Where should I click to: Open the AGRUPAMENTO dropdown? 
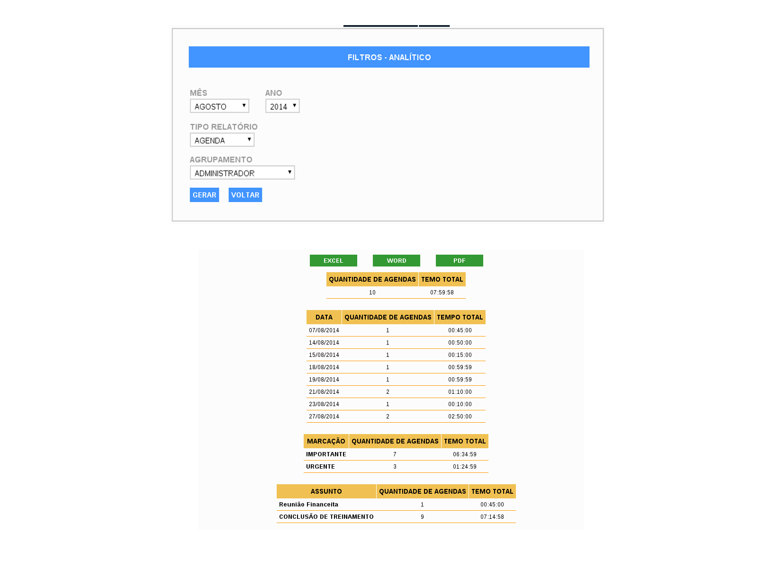(242, 173)
